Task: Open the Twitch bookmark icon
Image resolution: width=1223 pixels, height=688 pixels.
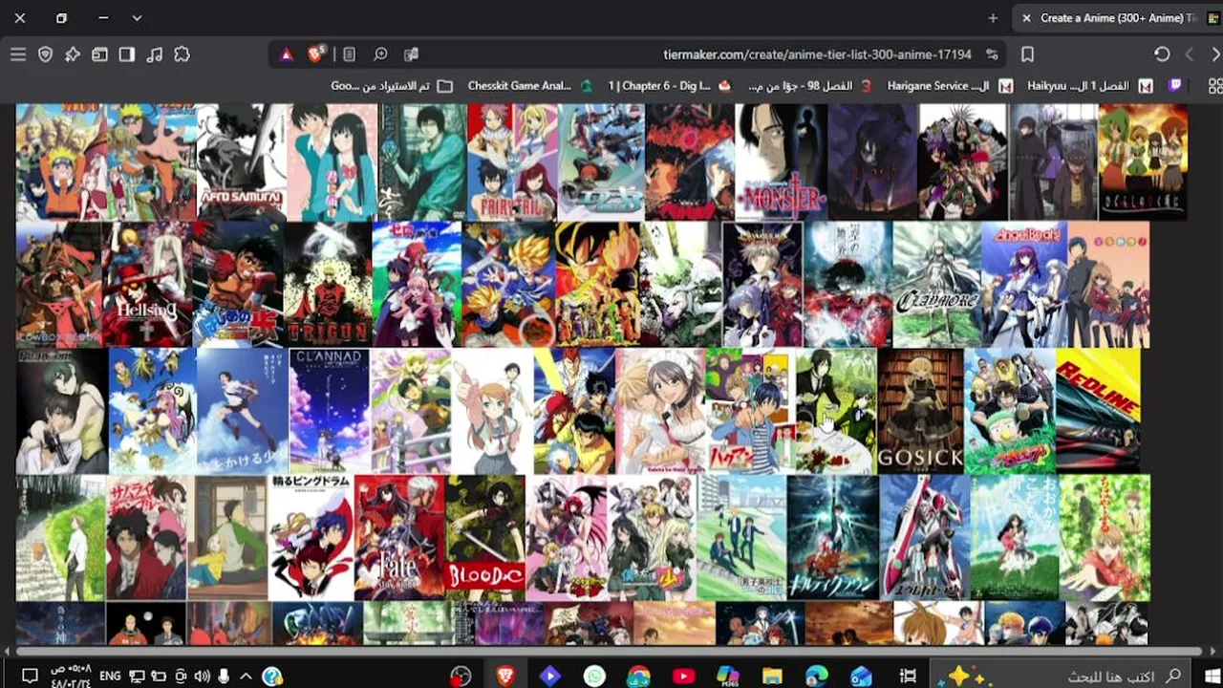Action: [1175, 86]
